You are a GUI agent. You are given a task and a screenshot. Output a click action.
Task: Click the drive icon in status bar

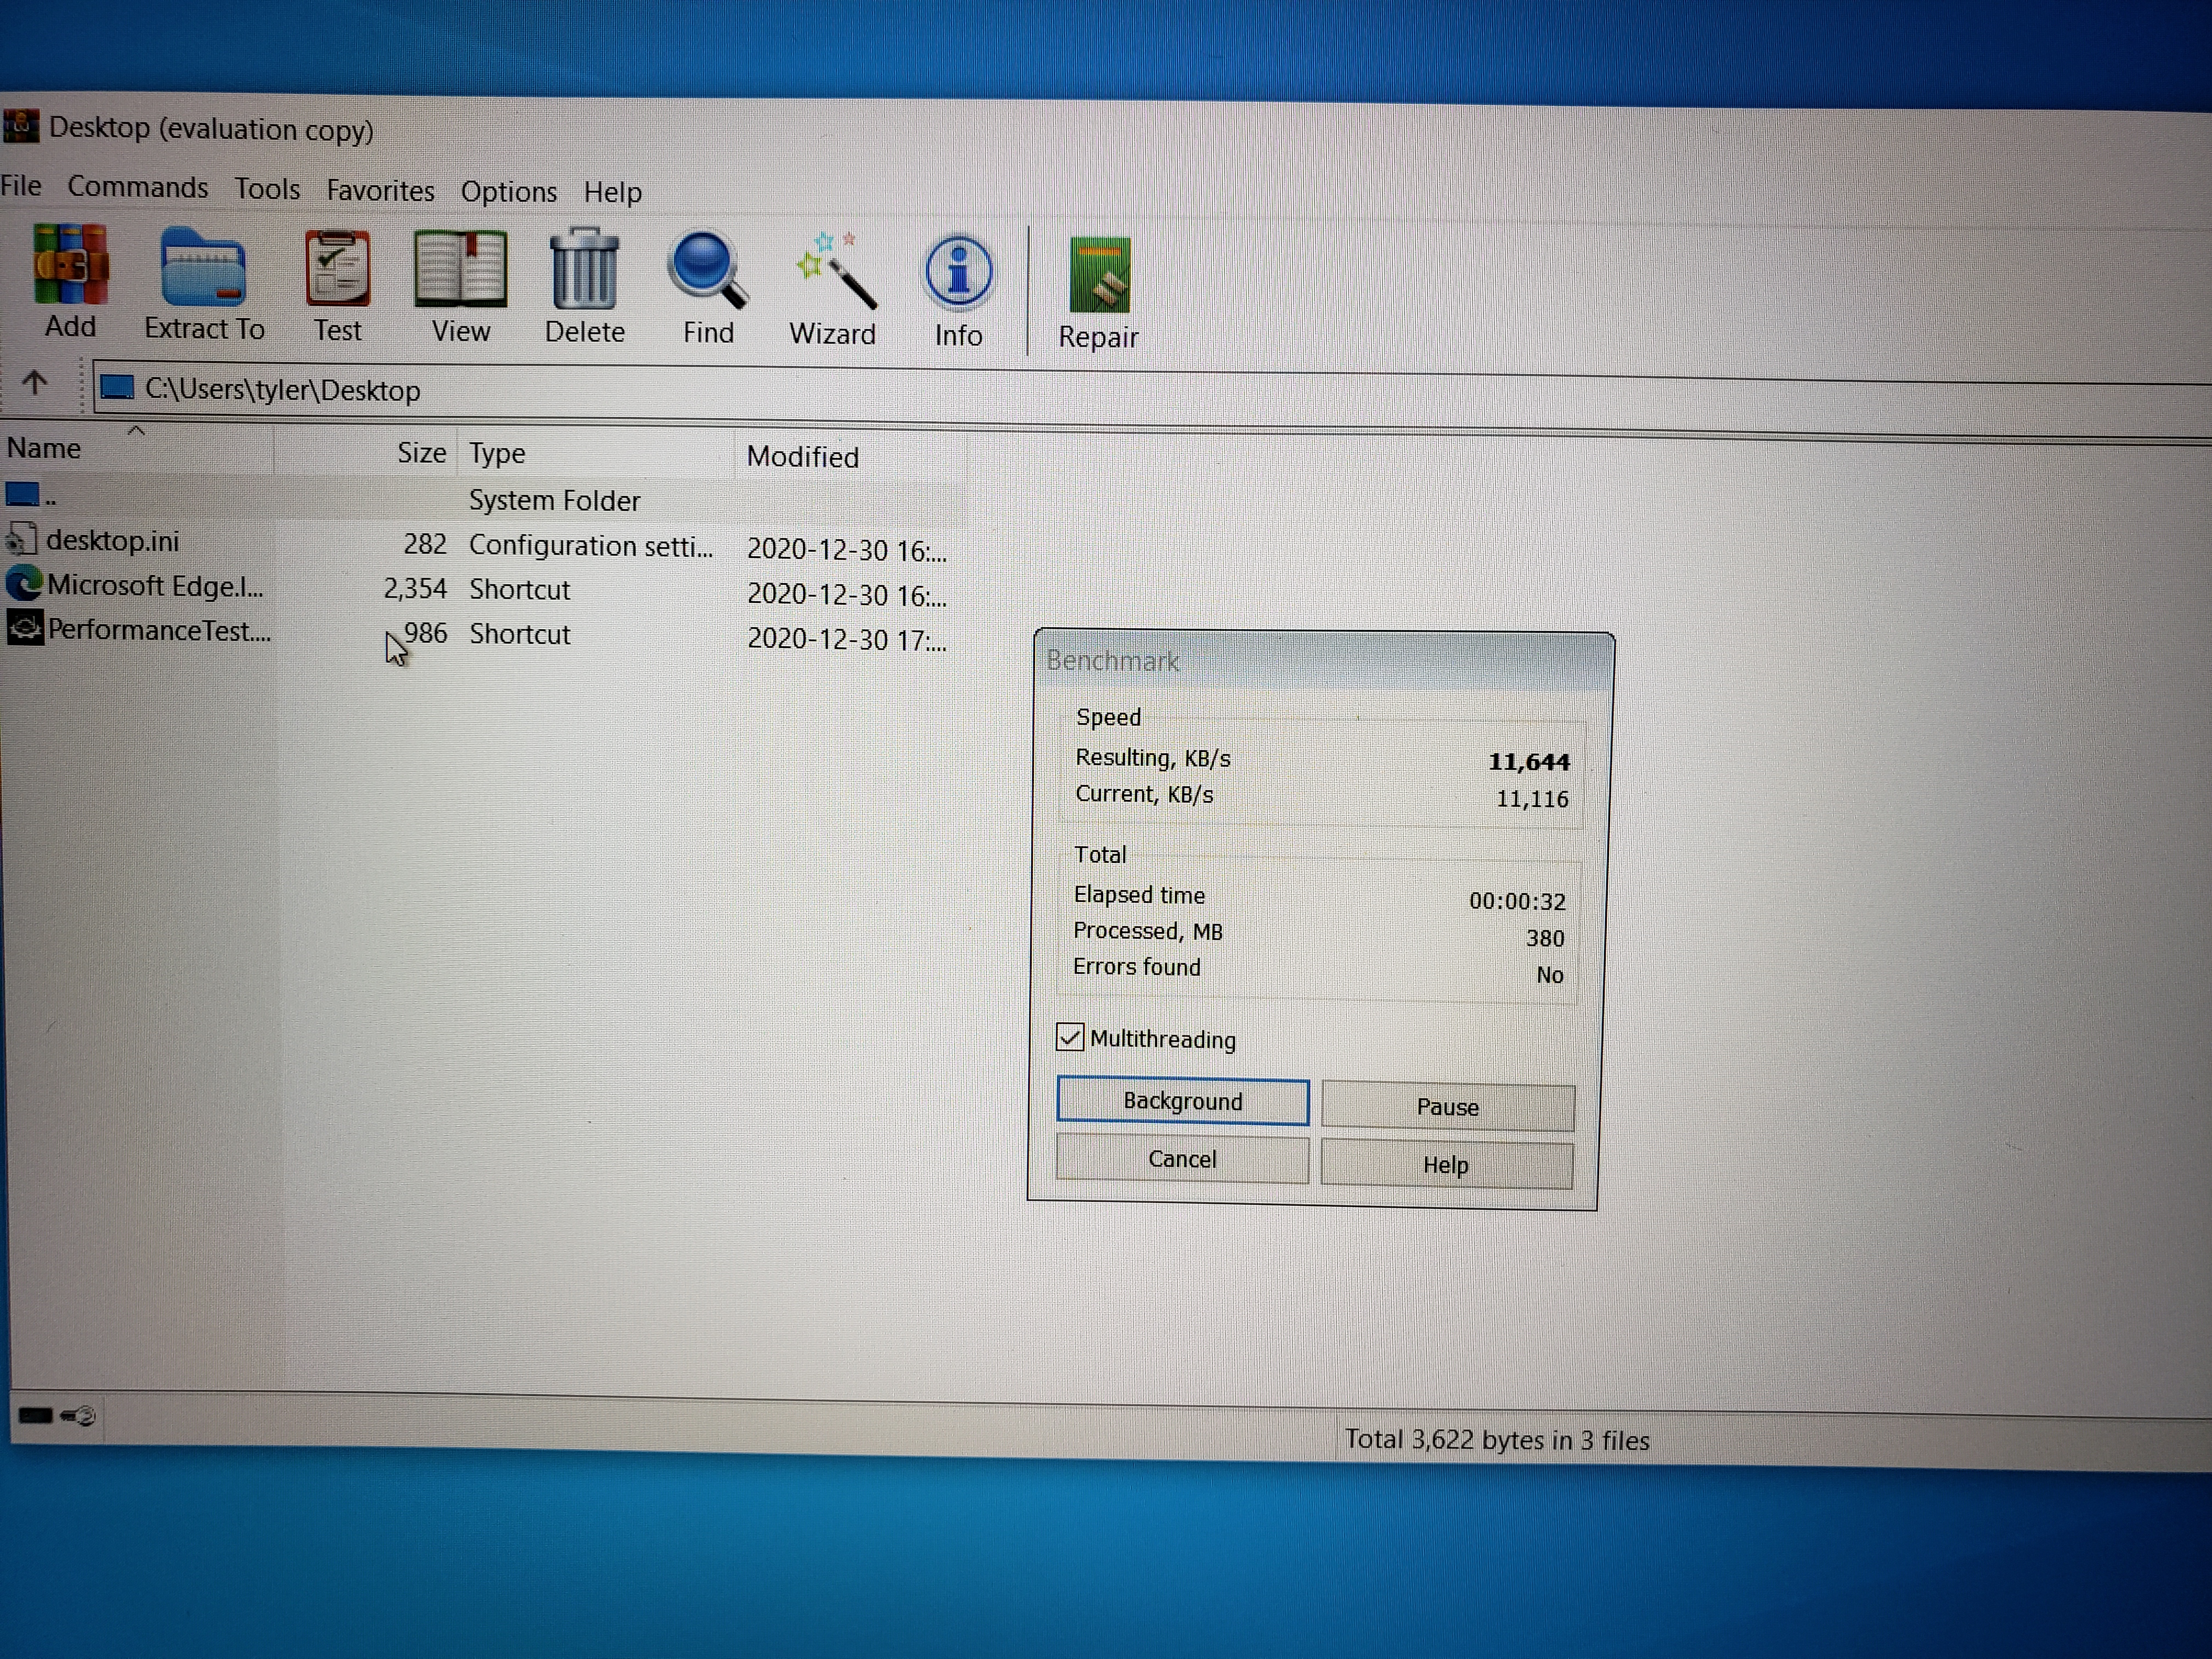[35, 1415]
